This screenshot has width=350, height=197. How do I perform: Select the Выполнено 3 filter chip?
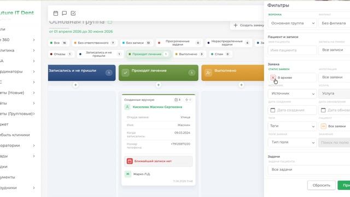[x=189, y=54]
